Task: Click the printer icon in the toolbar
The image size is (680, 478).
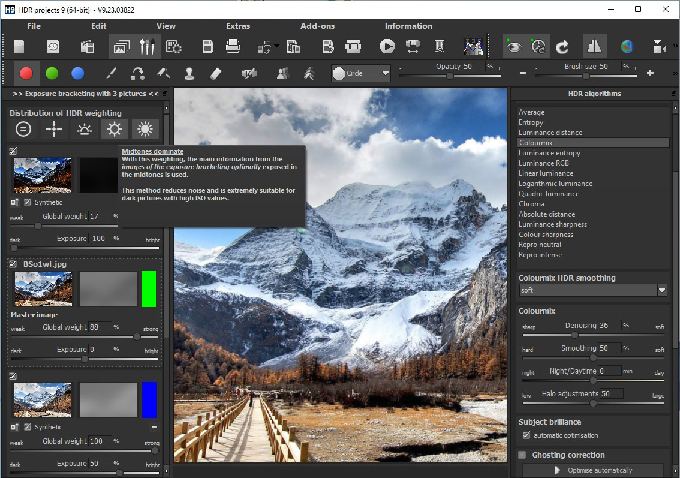Action: coord(233,46)
